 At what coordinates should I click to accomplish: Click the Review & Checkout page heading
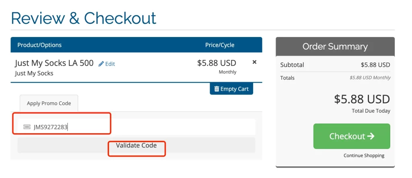[x=84, y=19]
